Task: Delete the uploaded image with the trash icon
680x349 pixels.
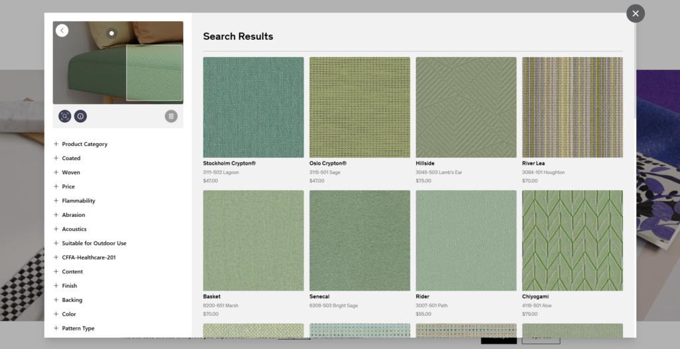Action: tap(171, 116)
